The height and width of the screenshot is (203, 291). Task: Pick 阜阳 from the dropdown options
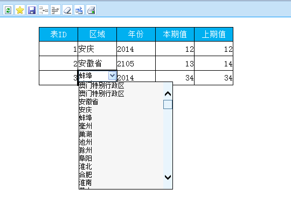[x=85, y=158]
